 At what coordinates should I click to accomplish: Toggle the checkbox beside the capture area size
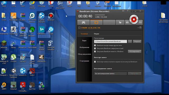pyautogui.click(x=79, y=28)
